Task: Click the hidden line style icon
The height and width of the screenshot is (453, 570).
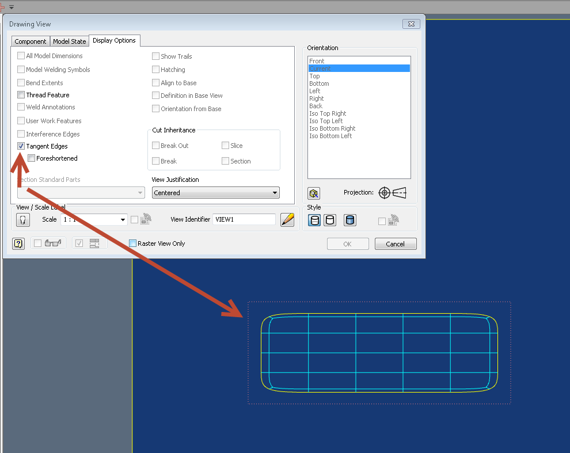Action: 314,220
